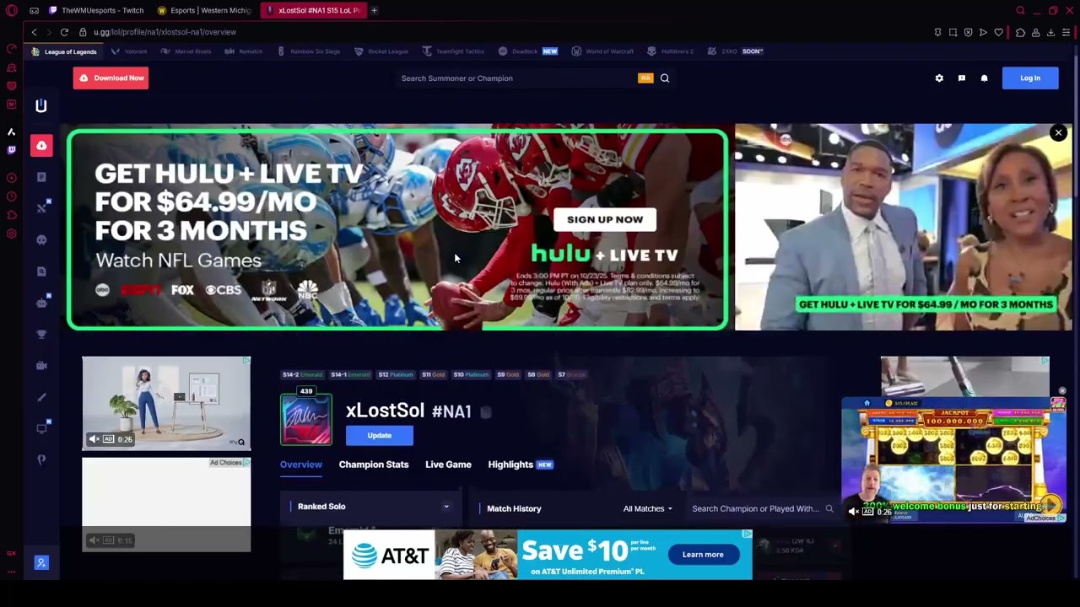1080x607 pixels.
Task: Click the S12 Platinum season badge
Action: pos(396,374)
